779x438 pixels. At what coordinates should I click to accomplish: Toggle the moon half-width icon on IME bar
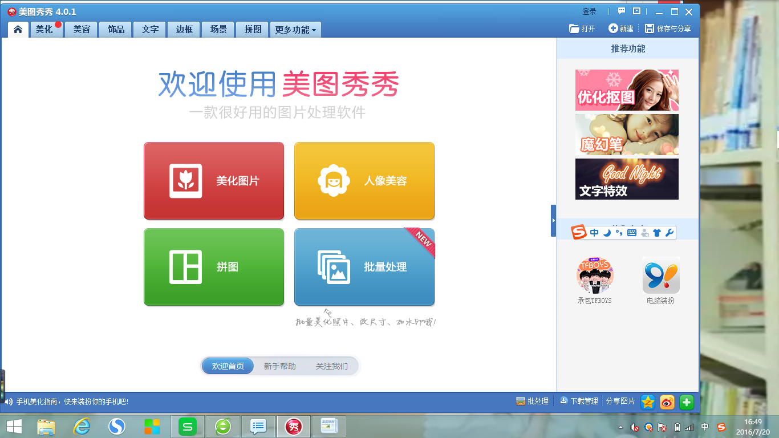607,233
